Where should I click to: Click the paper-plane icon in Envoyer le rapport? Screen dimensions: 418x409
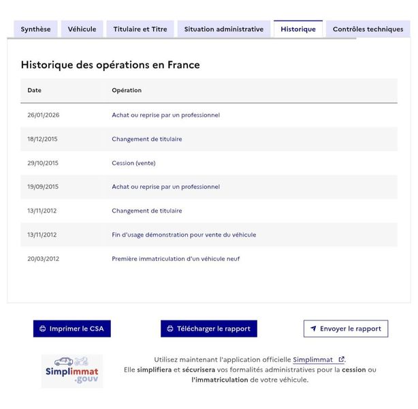[313, 329]
